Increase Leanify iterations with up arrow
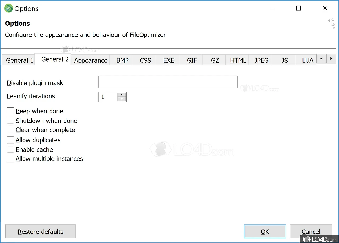Image resolution: width=339 pixels, height=243 pixels. (x=122, y=95)
